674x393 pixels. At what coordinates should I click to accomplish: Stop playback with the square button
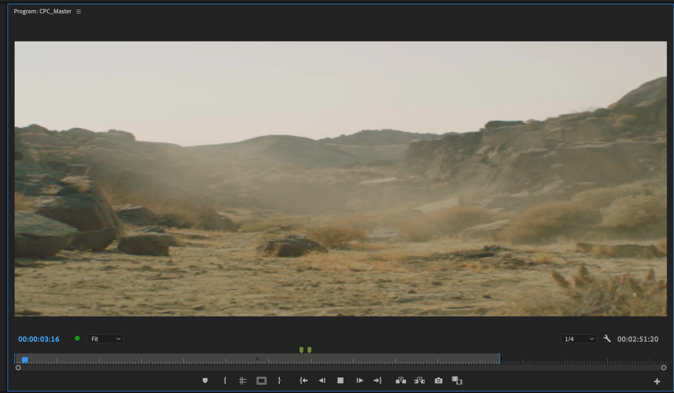pyautogui.click(x=340, y=380)
